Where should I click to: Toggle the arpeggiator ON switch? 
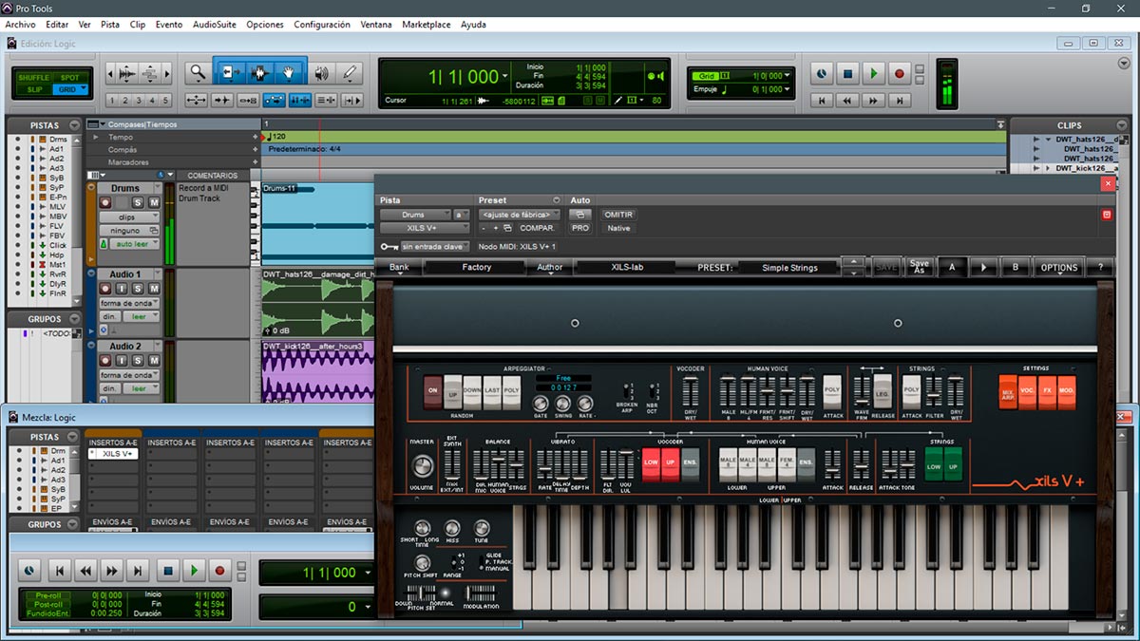coord(433,391)
